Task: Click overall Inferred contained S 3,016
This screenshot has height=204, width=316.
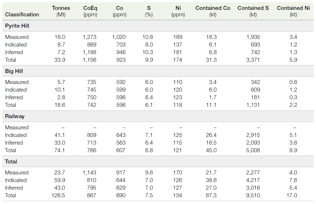Action: 253,188
